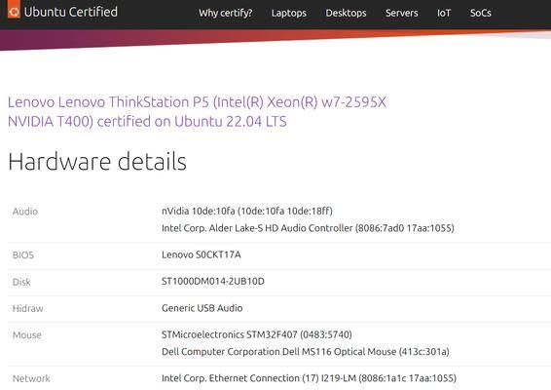Open the Ubuntu Certified home link

[x=71, y=12]
